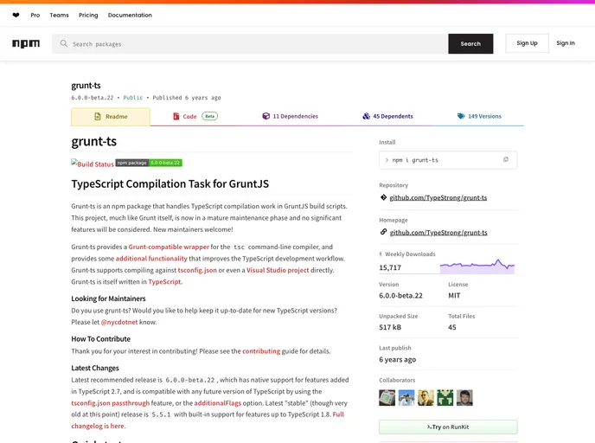Open the Documentation link
This screenshot has width=595, height=443.
tap(130, 16)
